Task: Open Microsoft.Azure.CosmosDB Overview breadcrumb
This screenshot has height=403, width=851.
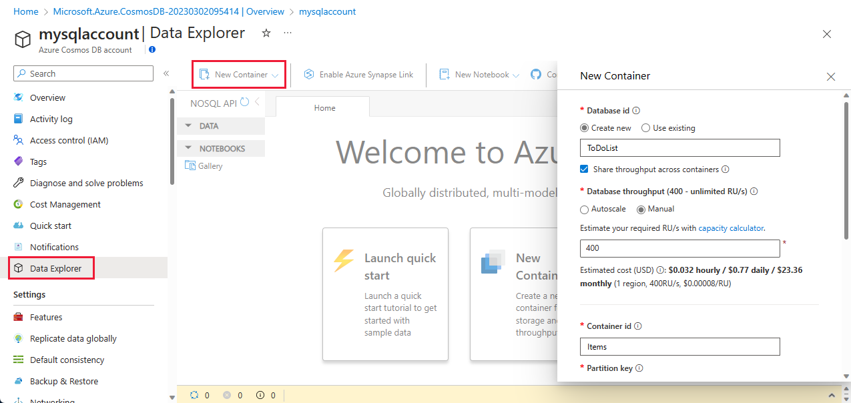Action: [168, 11]
